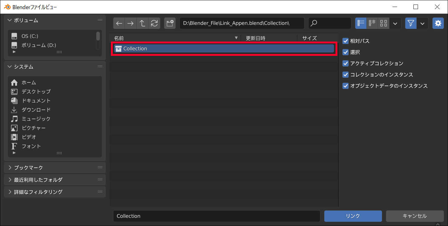Image resolution: width=448 pixels, height=226 pixels.
Task: Switch to vertical list display mode
Action: (361, 23)
